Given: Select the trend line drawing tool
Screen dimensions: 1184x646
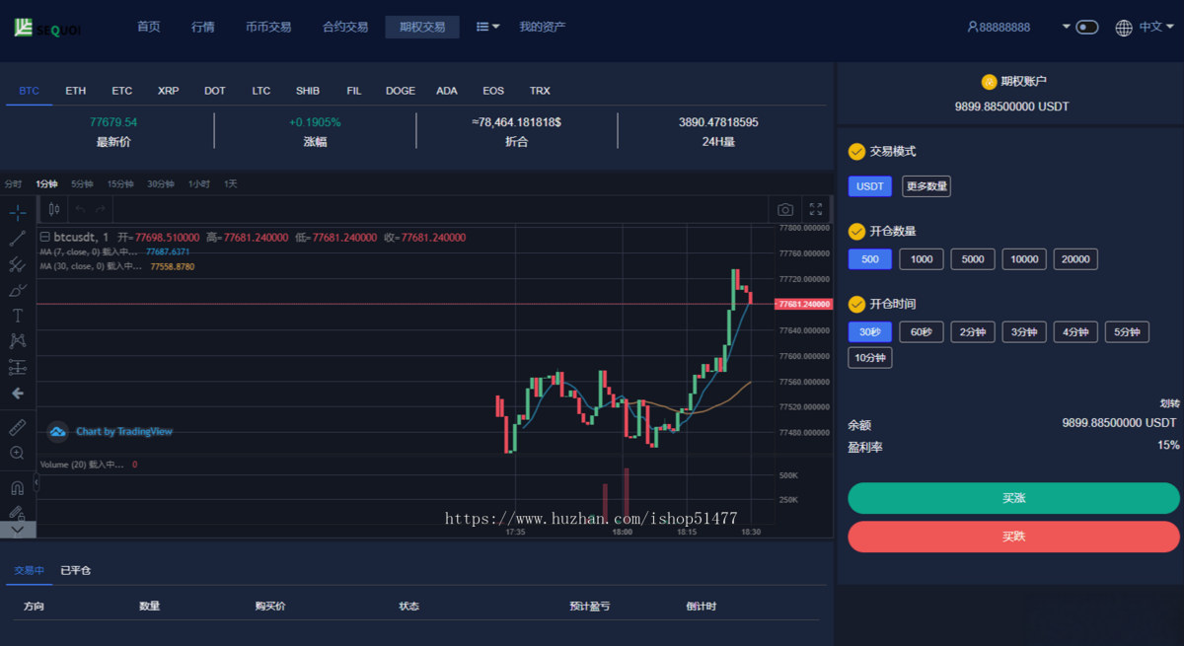Looking at the screenshot, I should (x=18, y=238).
